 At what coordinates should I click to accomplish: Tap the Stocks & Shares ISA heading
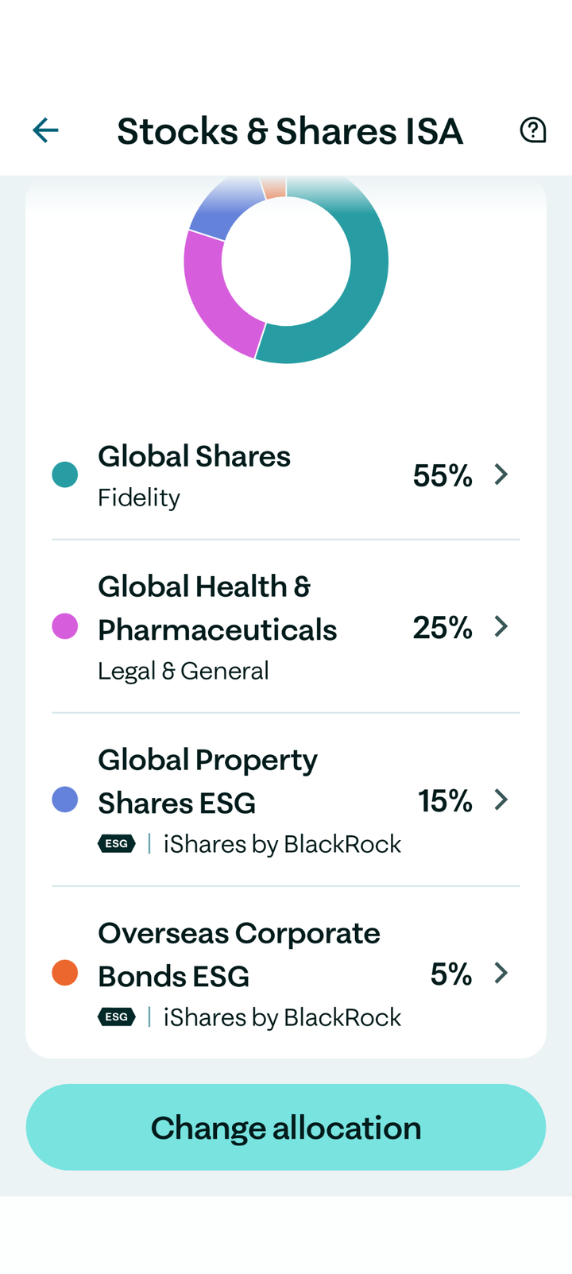pyautogui.click(x=289, y=131)
